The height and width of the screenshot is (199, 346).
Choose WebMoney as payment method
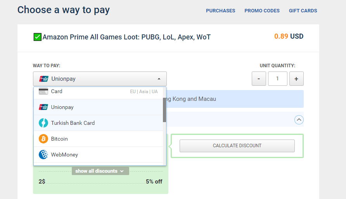(x=64, y=155)
